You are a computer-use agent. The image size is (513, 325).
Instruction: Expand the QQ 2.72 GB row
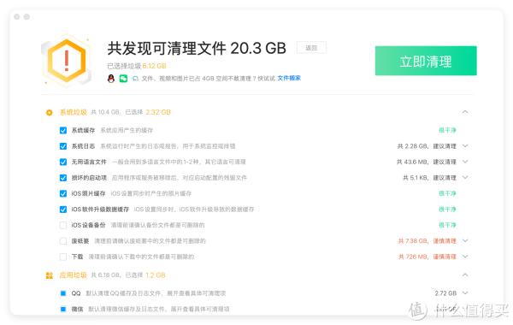click(465, 292)
